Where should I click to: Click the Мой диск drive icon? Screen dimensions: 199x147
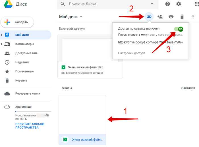tap(7, 35)
